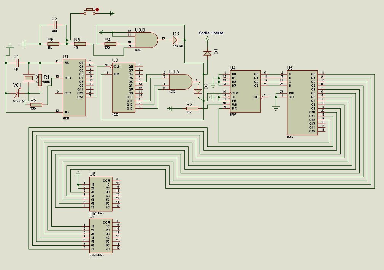
Task: Select the U3:A AND gate symbol
Action: point(181,82)
